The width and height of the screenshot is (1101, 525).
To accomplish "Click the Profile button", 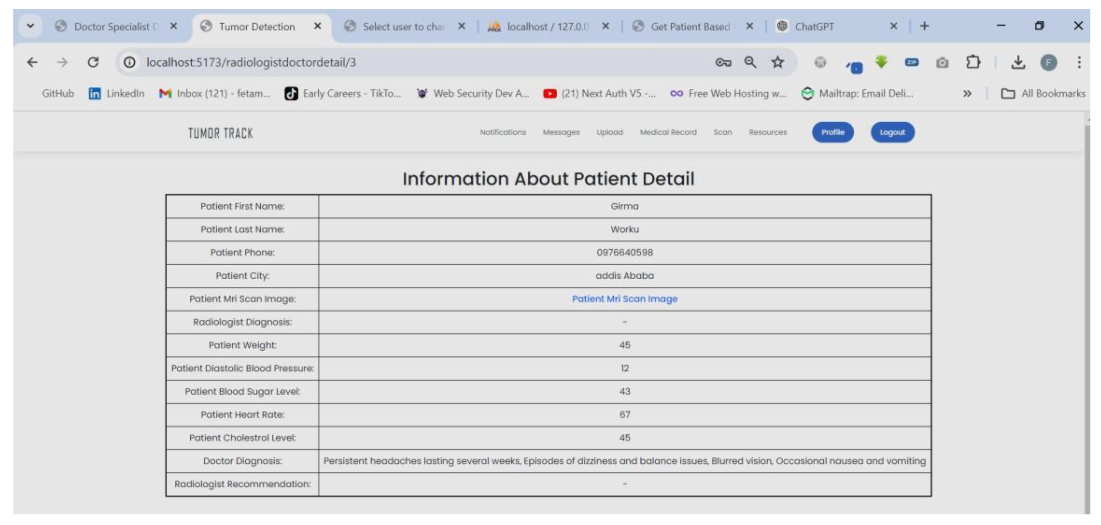I will point(832,132).
